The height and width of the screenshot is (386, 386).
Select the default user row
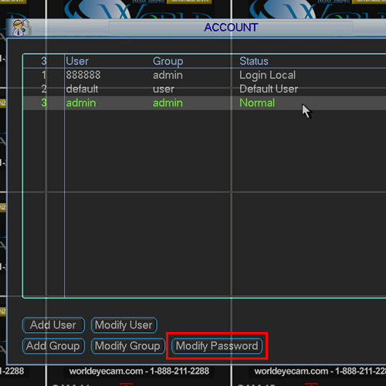205,89
